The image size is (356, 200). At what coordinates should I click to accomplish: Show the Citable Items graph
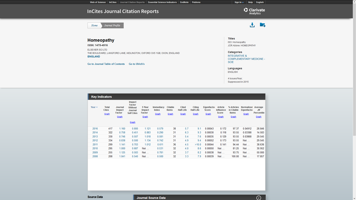[x=170, y=114]
